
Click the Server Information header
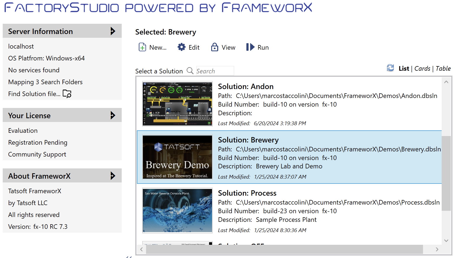(x=62, y=31)
